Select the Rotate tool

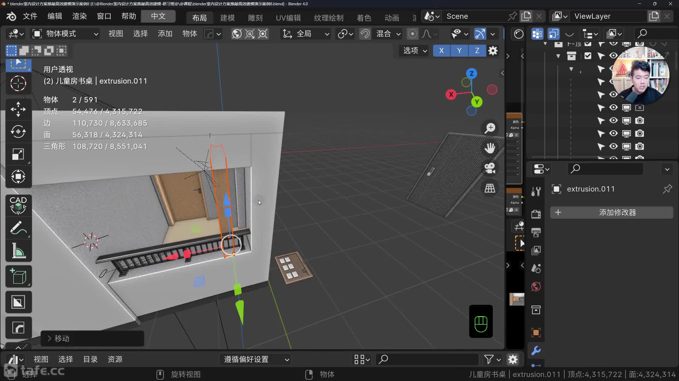click(18, 132)
